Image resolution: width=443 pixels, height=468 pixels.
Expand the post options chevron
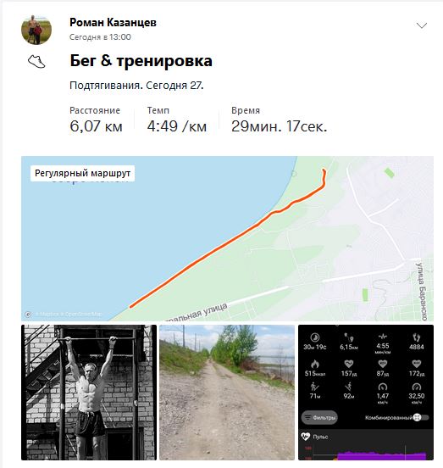tap(422, 25)
